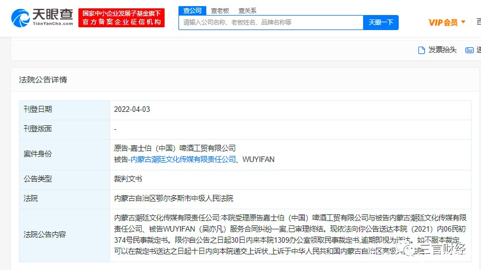Screen dimensions: 481x270
Task: Click the court name 鄂尔多斯市中级人民法院 cell
Action: 290,199
